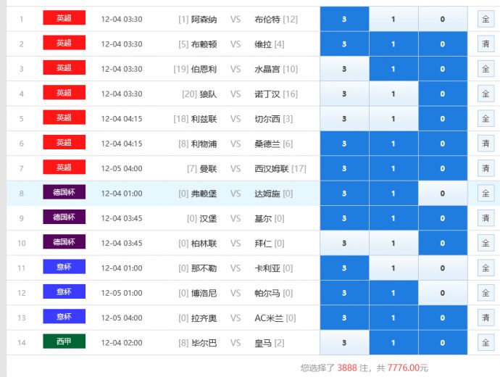Click AC米兰 team name
Viewport: 500px width, 377px height.
[269, 318]
